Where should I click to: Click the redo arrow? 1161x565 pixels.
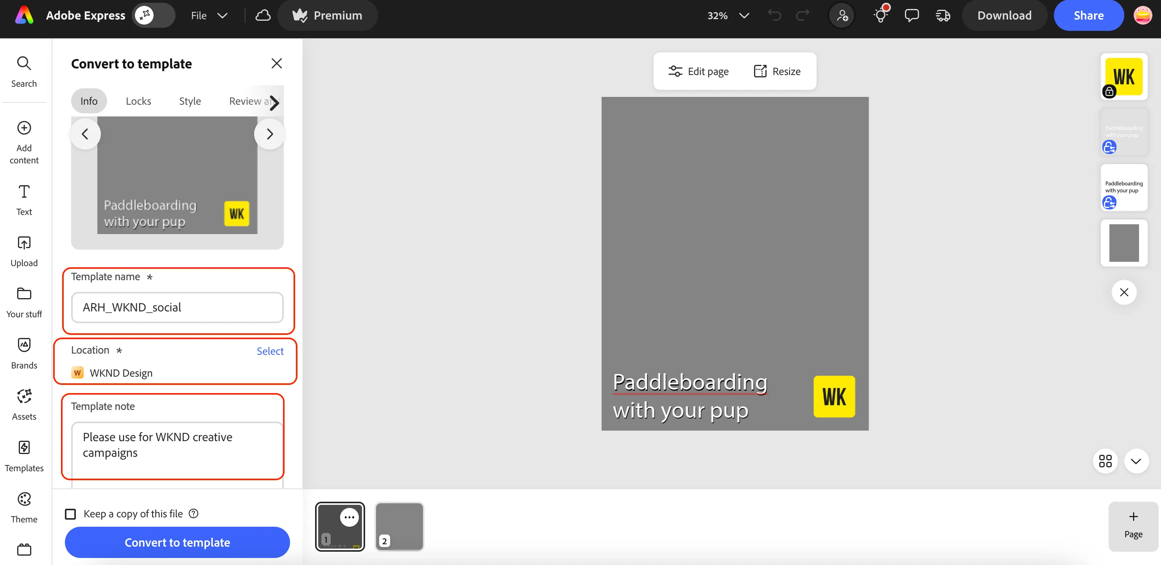pyautogui.click(x=802, y=15)
